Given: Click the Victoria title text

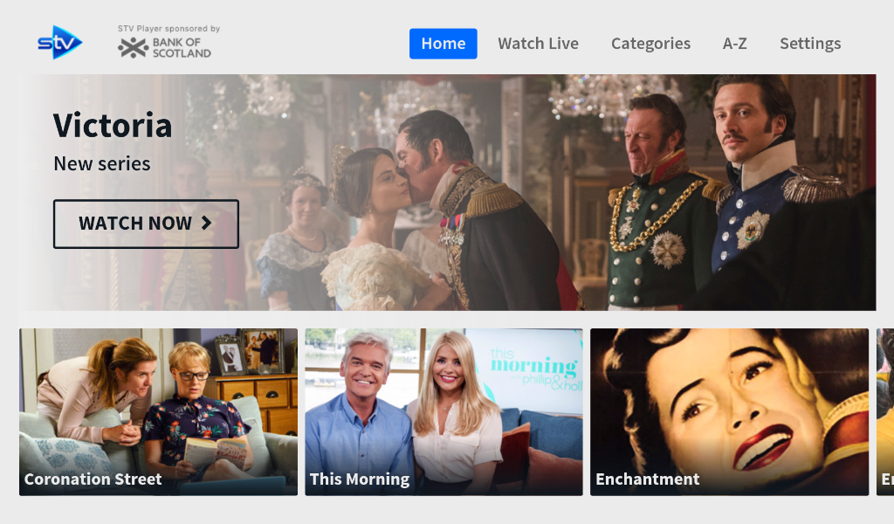Looking at the screenshot, I should 113,126.
